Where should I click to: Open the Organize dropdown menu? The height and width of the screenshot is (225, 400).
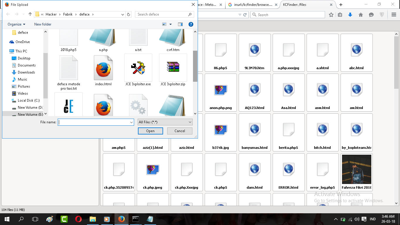pos(16,24)
